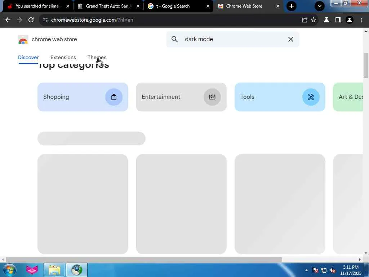Switch to 'You searched for slime' tab
369x277 pixels.
click(37, 6)
